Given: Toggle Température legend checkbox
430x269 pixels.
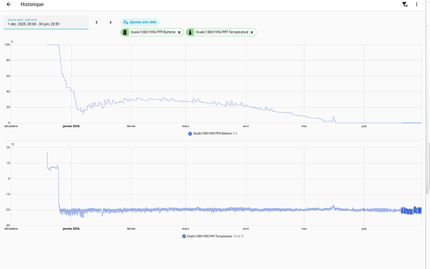Looking at the screenshot, I should click(184, 237).
